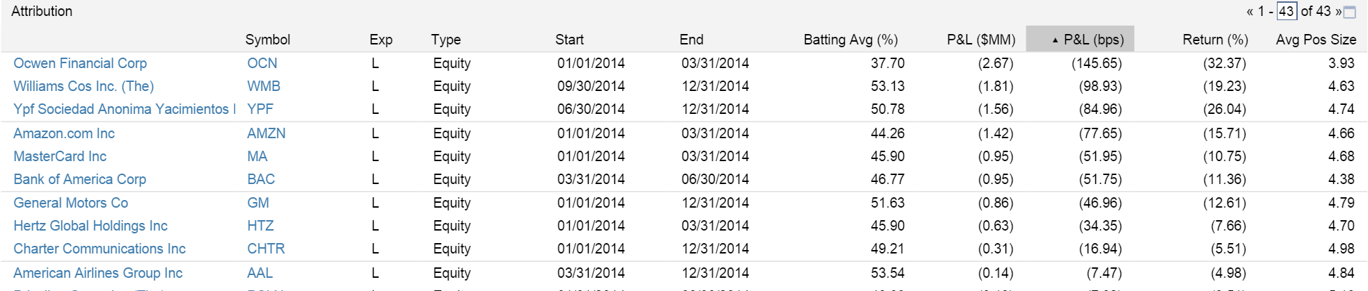The image size is (1368, 291).
Task: Click the page size input showing 43
Action: pos(1287,11)
